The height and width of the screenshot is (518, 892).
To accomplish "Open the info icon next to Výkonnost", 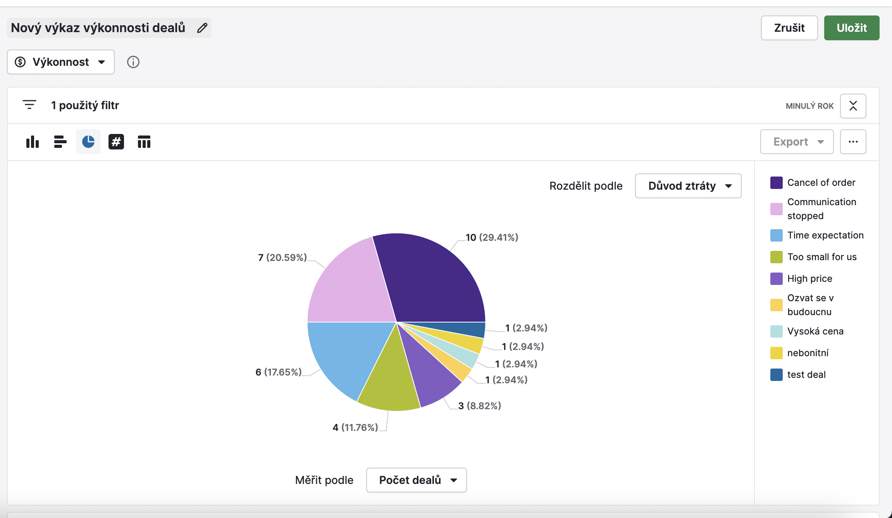I will click(x=133, y=62).
